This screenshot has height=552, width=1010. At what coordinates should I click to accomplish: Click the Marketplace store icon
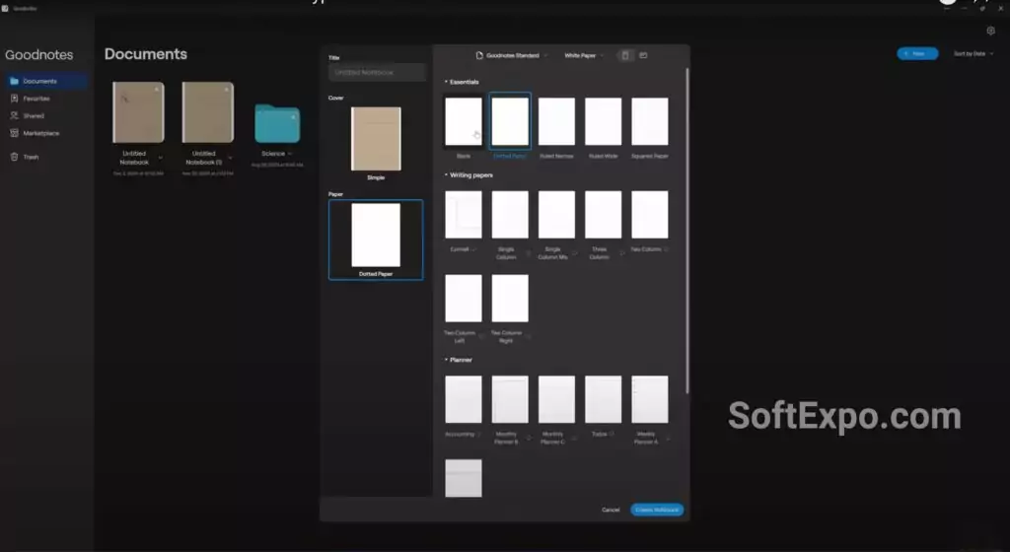coord(14,133)
